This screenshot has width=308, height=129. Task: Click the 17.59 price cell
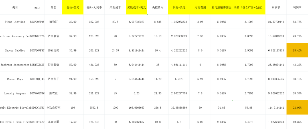pyautogui.click(x=73, y=122)
